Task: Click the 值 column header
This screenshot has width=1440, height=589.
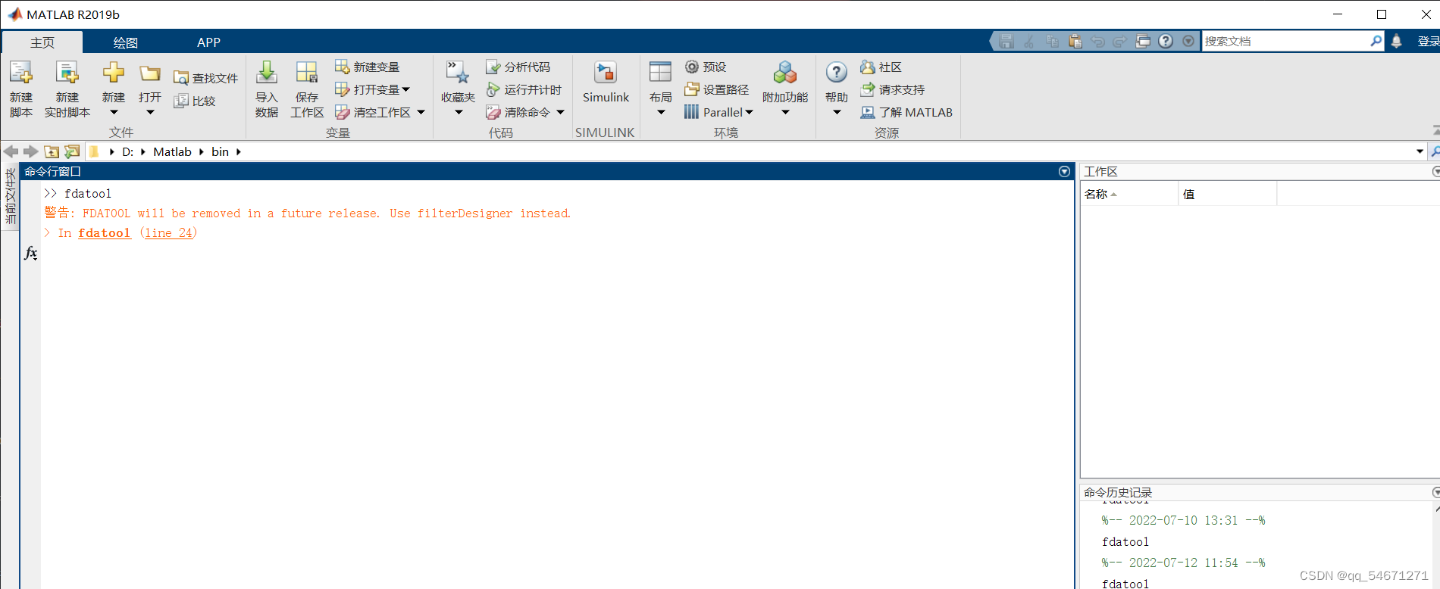Action: pyautogui.click(x=1227, y=195)
